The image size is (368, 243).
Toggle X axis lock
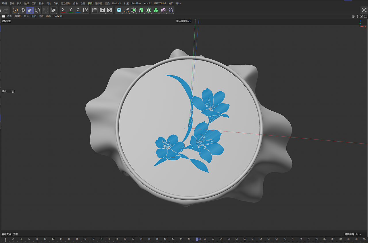point(63,10)
